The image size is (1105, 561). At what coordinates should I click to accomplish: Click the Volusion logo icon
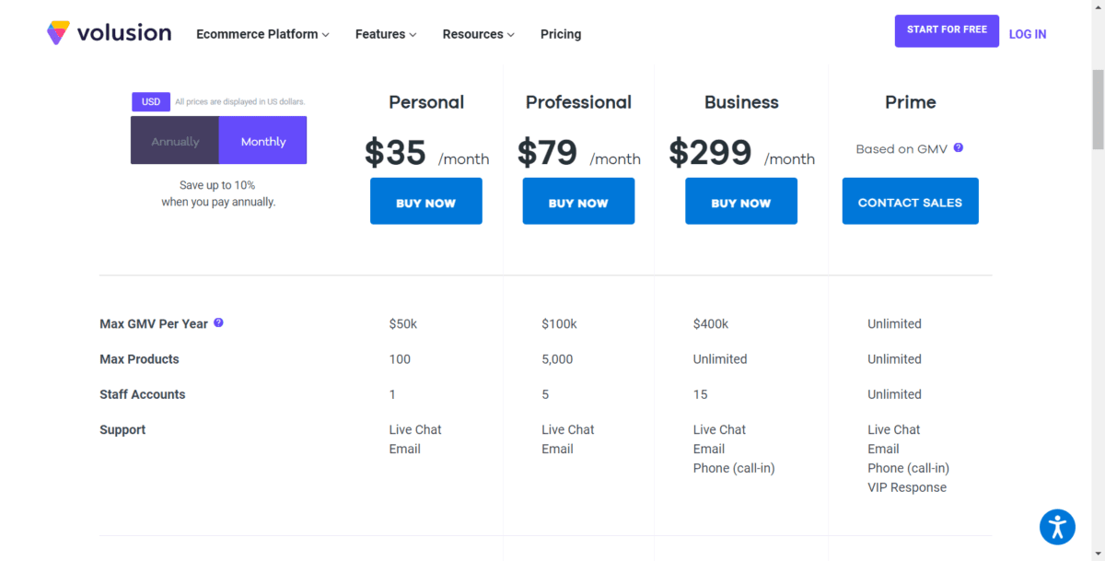[58, 33]
